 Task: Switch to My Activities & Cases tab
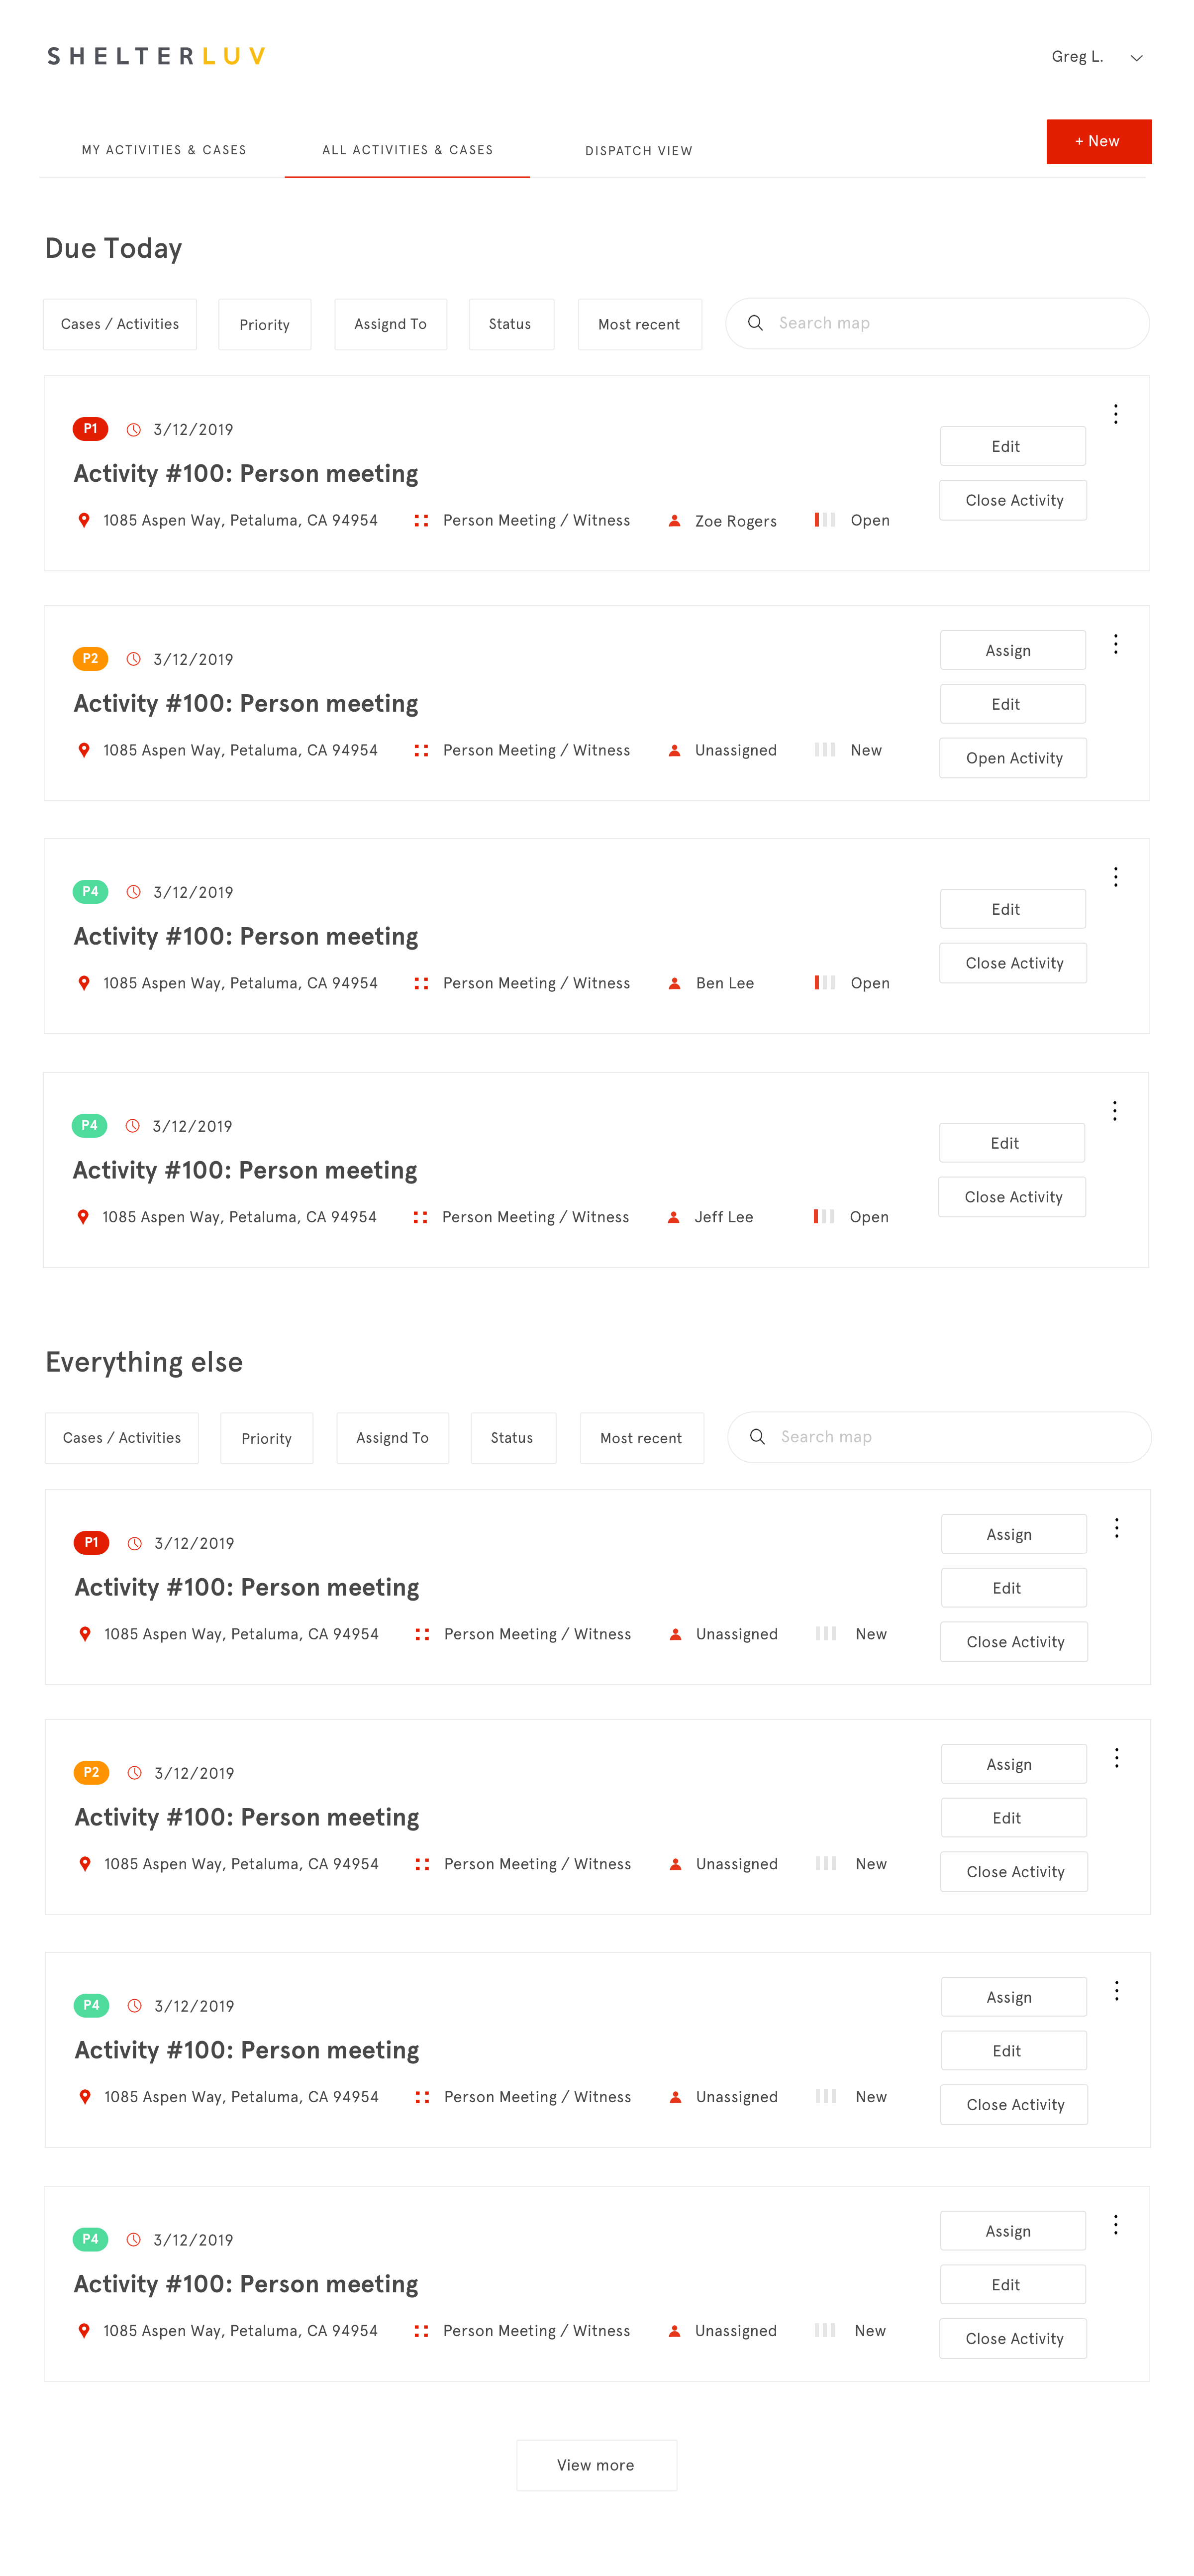(164, 150)
